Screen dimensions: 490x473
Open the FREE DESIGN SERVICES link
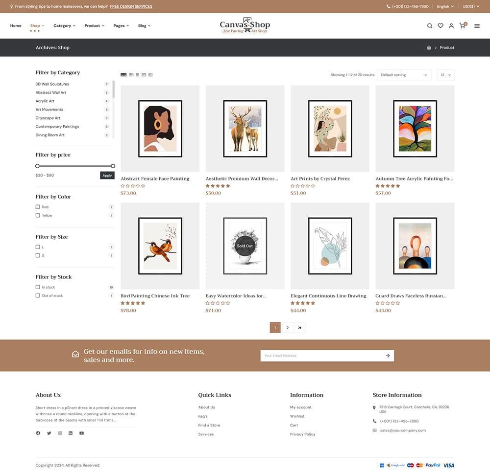130,6
